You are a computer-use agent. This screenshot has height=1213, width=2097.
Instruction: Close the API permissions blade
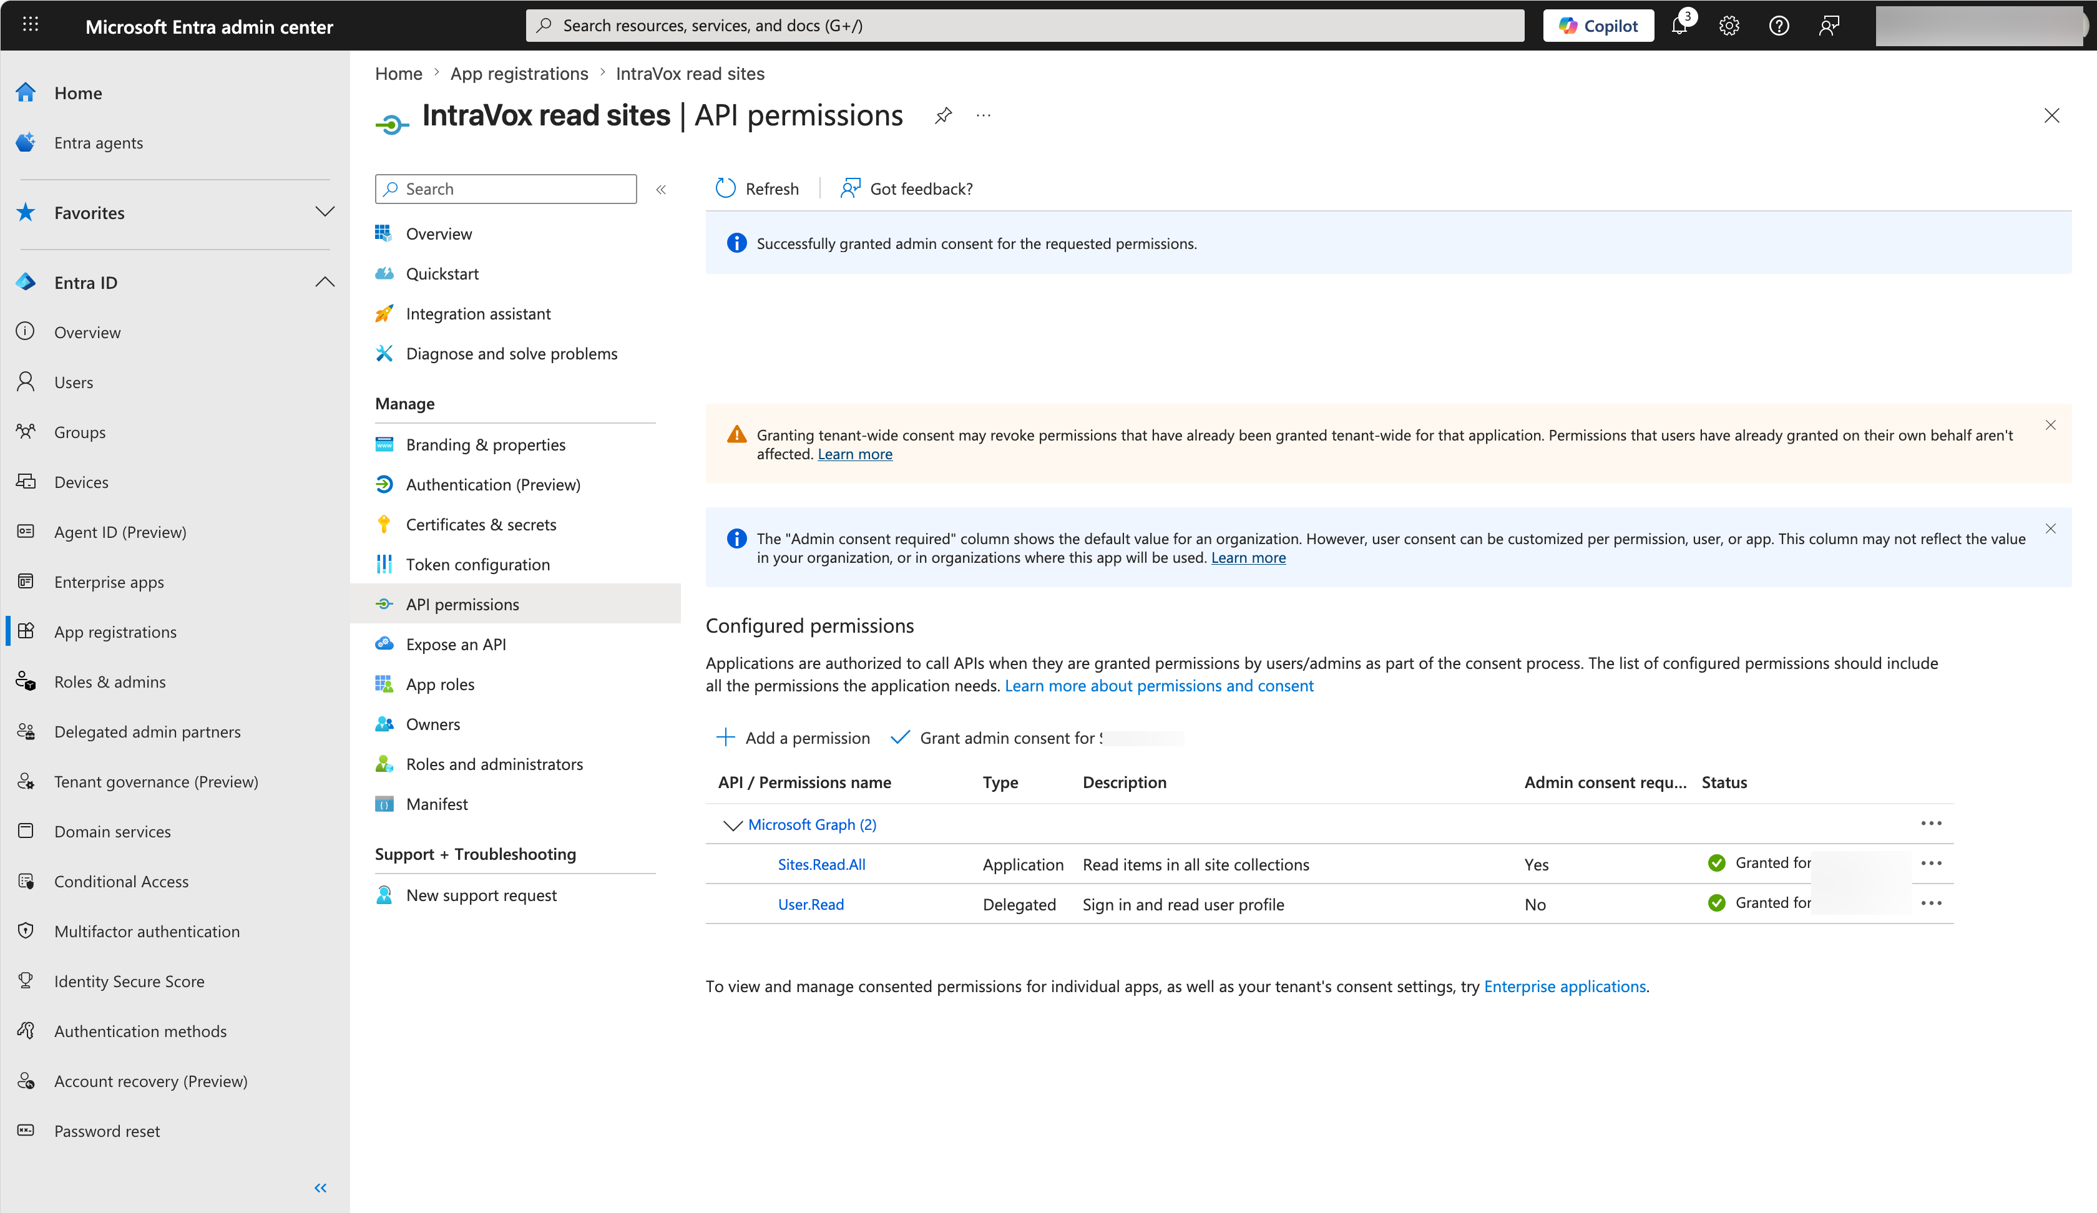coord(2052,115)
